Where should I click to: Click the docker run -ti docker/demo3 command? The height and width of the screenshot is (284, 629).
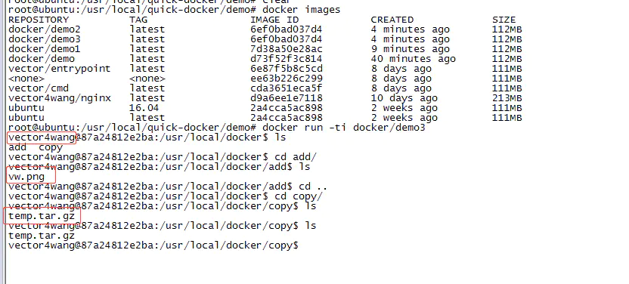[x=343, y=128]
